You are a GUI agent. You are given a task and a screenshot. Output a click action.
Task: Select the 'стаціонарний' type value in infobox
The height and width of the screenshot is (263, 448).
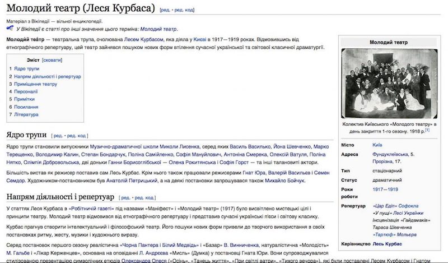pos(387,171)
